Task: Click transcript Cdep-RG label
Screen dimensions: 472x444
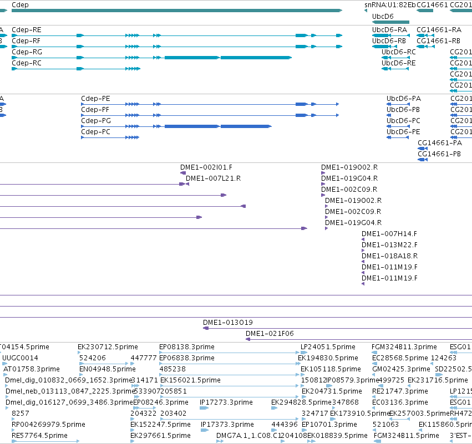Action: 27,52
